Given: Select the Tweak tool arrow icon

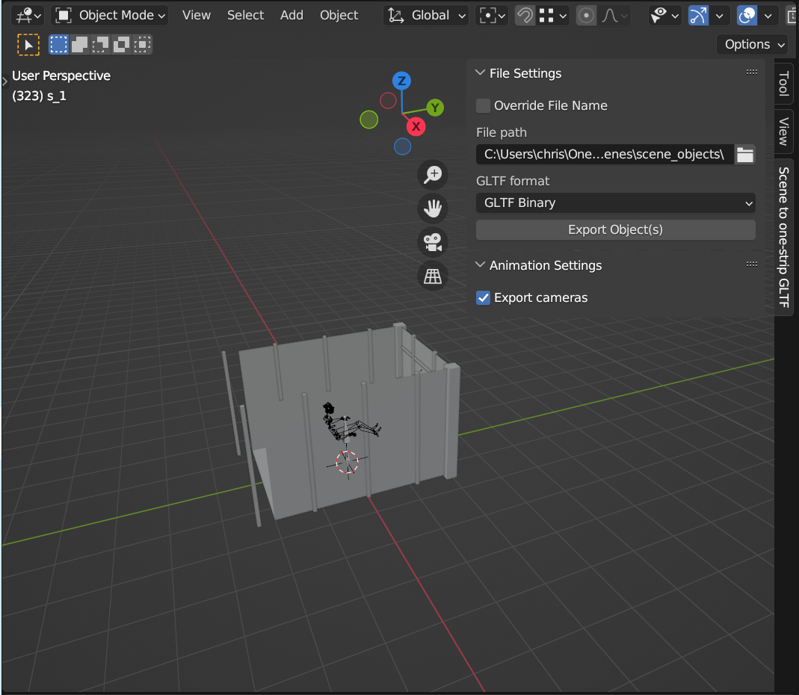Looking at the screenshot, I should (28, 44).
